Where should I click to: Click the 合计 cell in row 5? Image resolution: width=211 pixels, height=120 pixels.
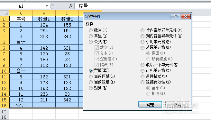click(x=21, y=42)
